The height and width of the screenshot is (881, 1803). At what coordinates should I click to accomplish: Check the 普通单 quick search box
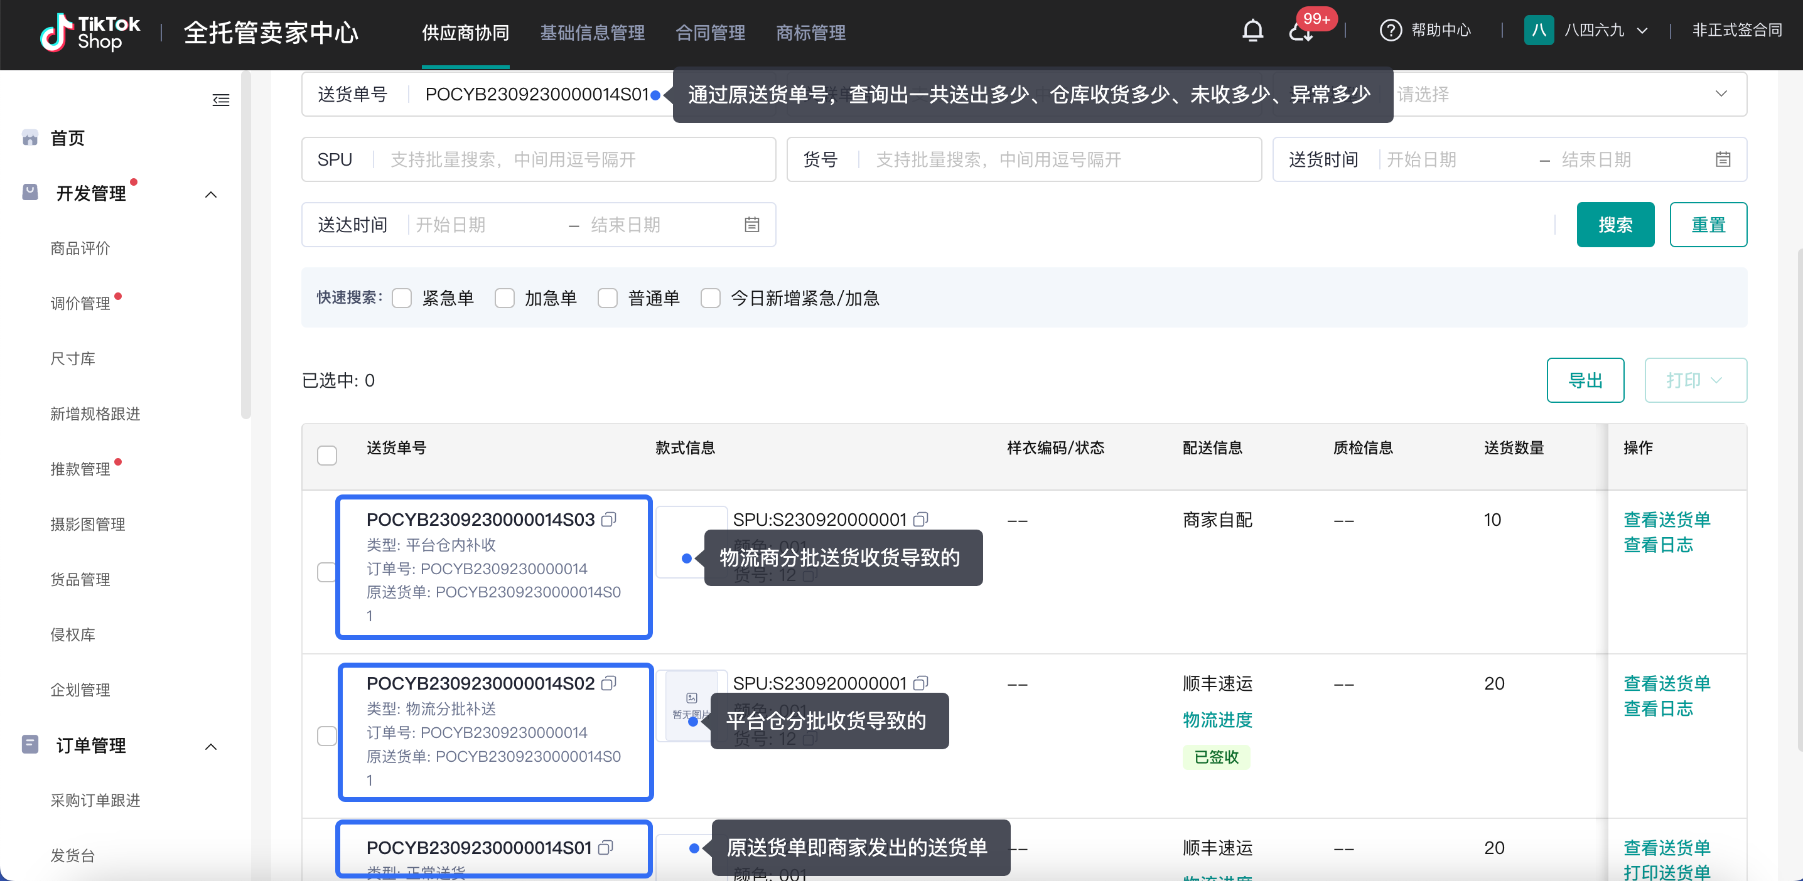coord(608,298)
